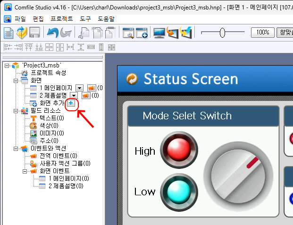Open the 파일 menu
Screen dimensions: 293x225
[x=20, y=19]
